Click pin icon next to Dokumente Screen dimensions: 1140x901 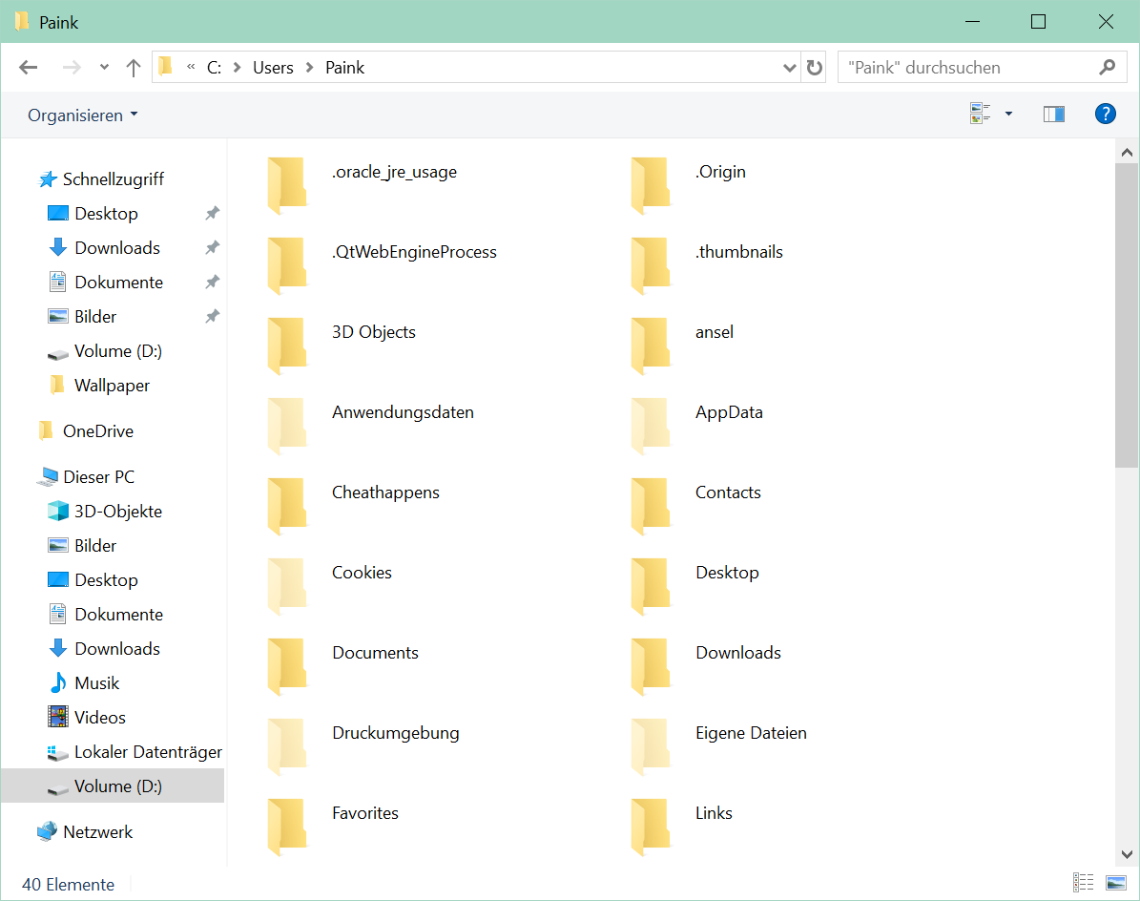point(212,283)
